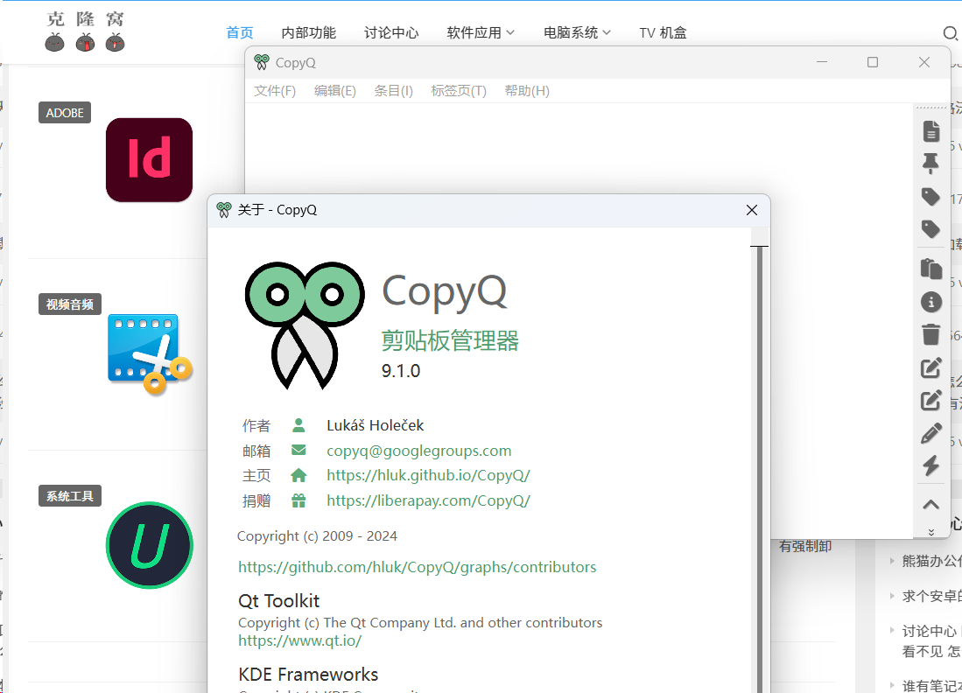
Task: Open the 文件(F) menu in CopyQ
Action: point(275,91)
